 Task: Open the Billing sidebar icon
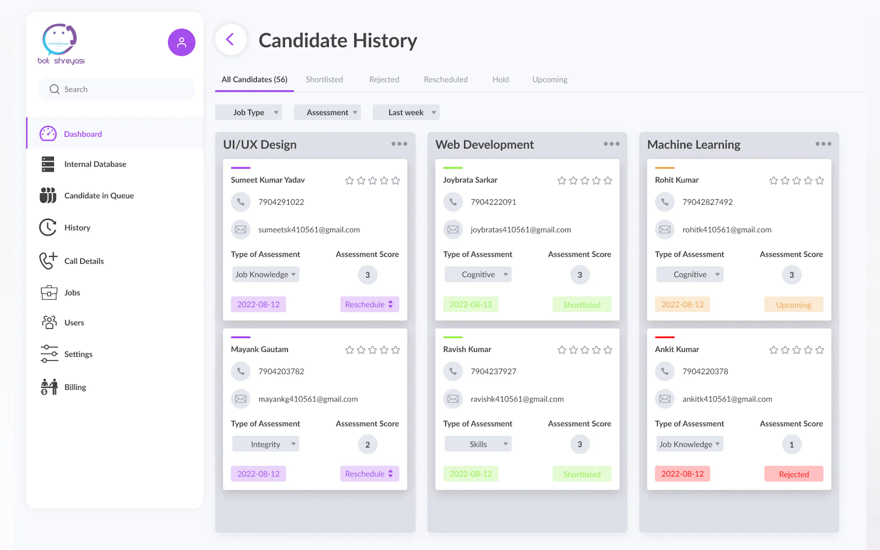coord(49,387)
